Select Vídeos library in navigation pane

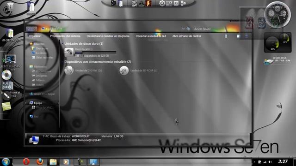tap(38, 85)
